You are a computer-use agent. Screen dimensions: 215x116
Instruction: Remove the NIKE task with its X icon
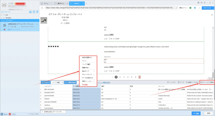coord(37,24)
